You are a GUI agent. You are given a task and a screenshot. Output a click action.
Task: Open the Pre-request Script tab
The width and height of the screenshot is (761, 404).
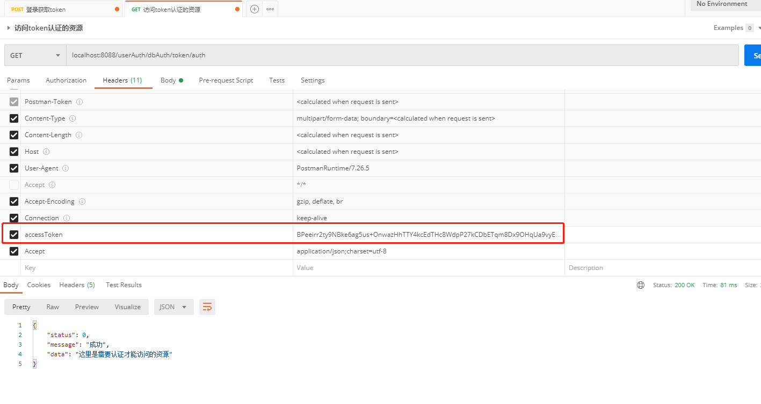(226, 80)
